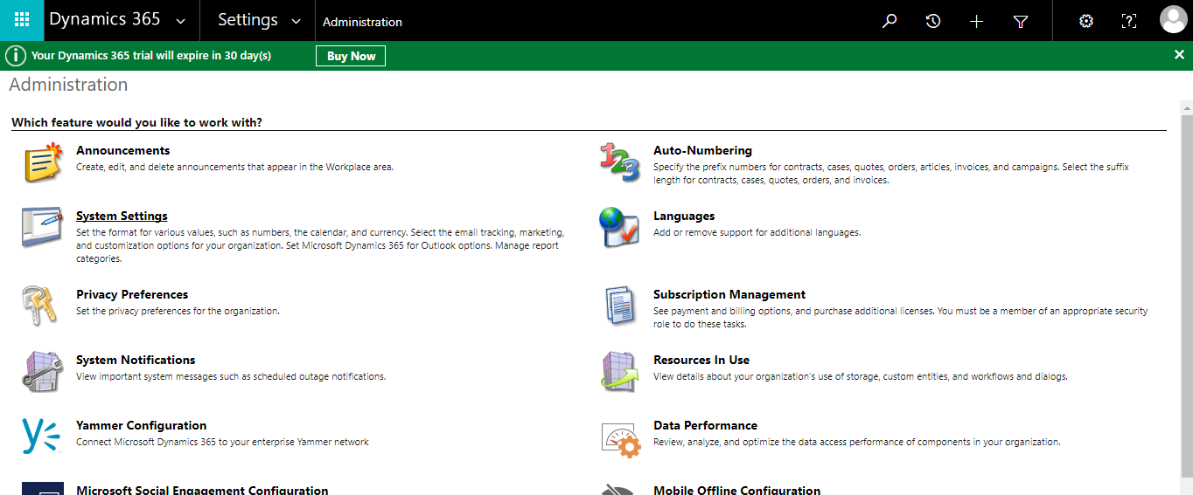Click the Yammer logo icon

41,436
